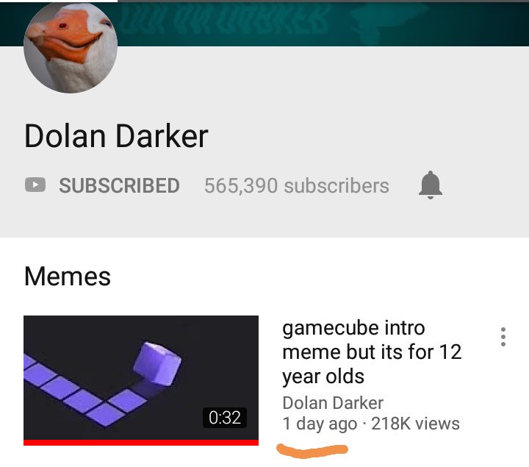Image resolution: width=529 pixels, height=467 pixels.
Task: Click the 218K views count
Action: (415, 424)
